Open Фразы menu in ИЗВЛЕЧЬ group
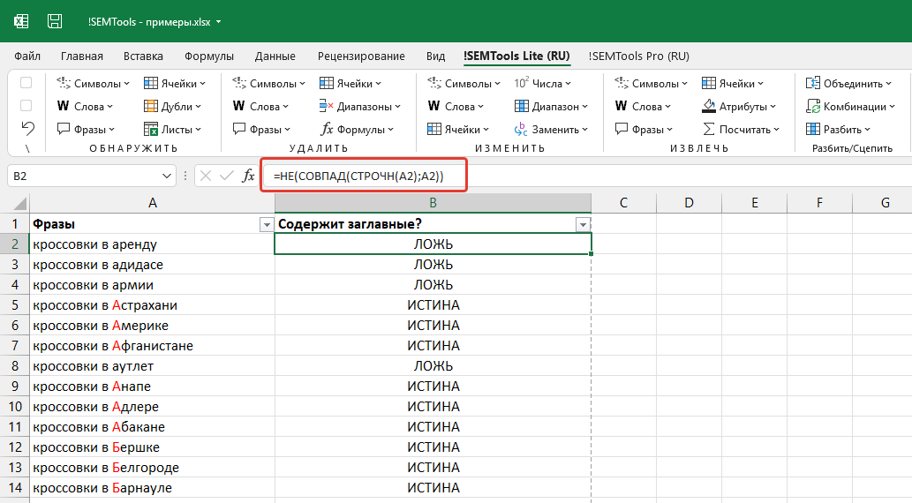Image resolution: width=912 pixels, height=503 pixels. [644, 129]
